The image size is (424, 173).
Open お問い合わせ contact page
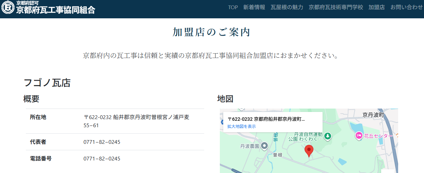tap(407, 7)
